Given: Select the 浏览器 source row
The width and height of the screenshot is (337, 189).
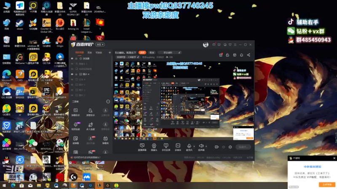Looking at the screenshot, I should coord(91,58).
